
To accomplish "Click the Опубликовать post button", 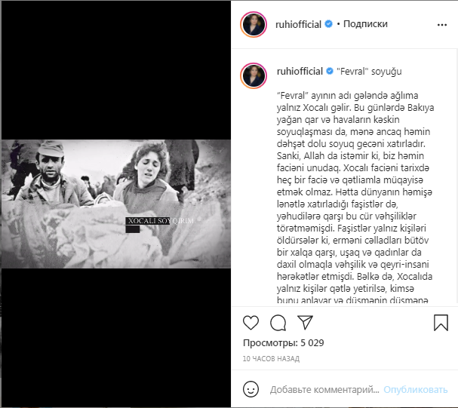I will (x=415, y=389).
